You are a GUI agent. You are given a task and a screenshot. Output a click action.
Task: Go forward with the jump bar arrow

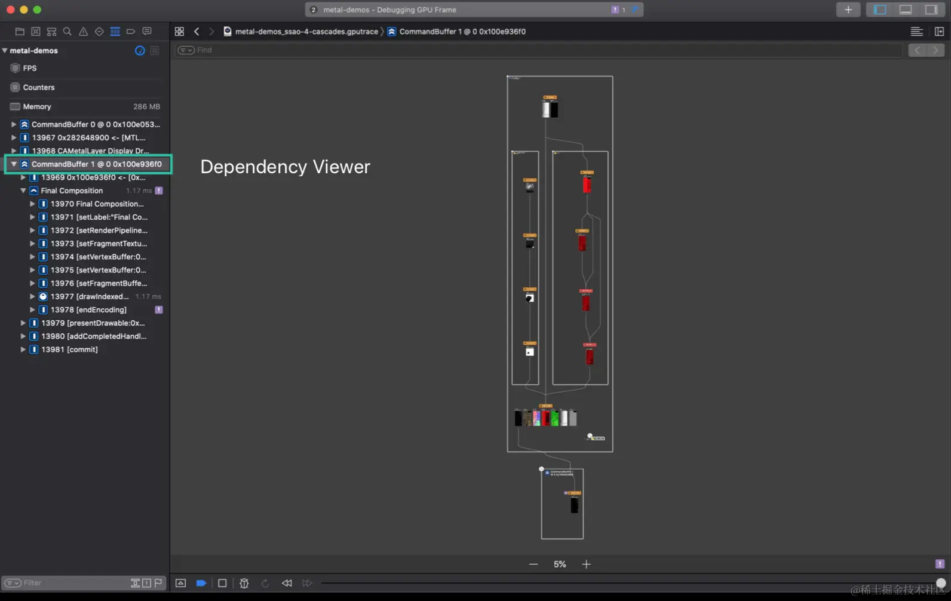point(211,32)
